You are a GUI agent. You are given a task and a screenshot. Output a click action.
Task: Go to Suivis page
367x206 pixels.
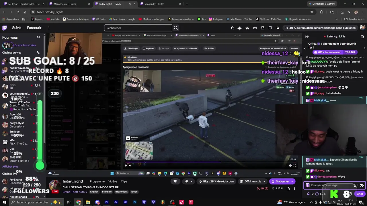[x=17, y=28]
